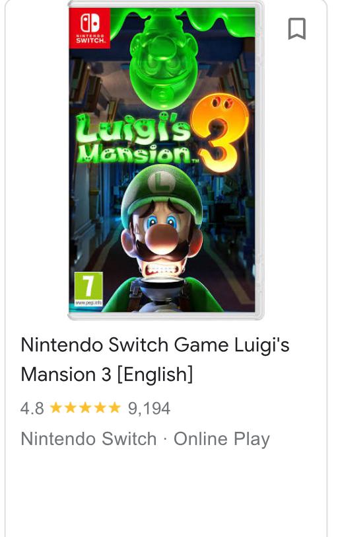Click www.pegi.info text on cover
This screenshot has height=537, width=340.
tap(88, 303)
